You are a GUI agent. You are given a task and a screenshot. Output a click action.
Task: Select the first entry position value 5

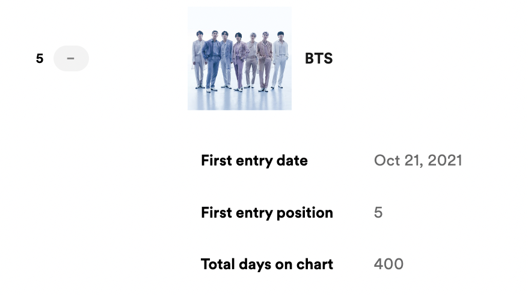click(378, 213)
